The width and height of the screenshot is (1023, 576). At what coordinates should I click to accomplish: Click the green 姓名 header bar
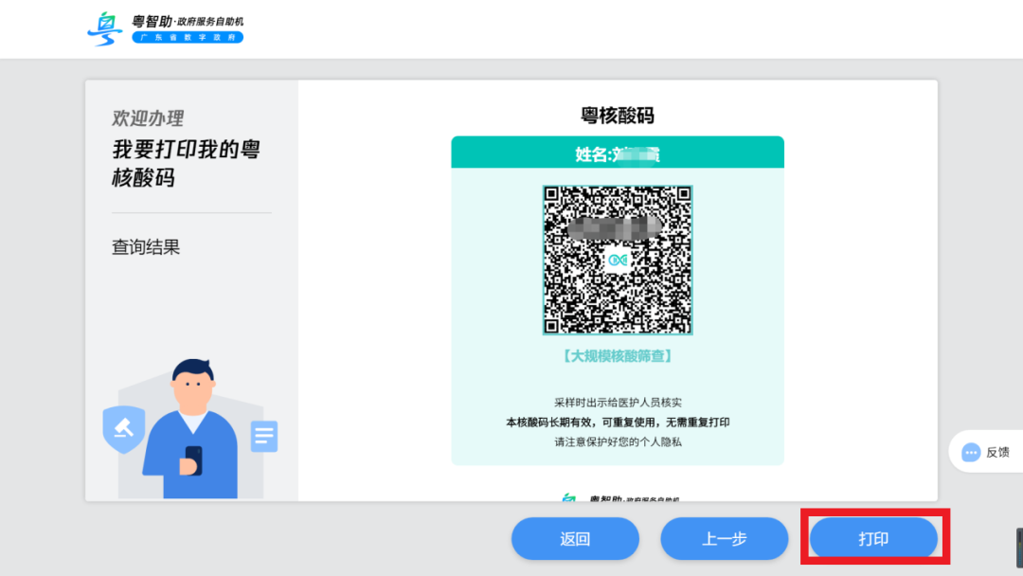click(x=618, y=153)
